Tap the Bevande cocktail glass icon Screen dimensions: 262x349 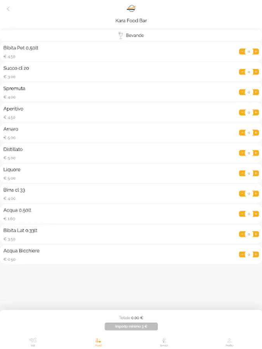[x=120, y=35]
